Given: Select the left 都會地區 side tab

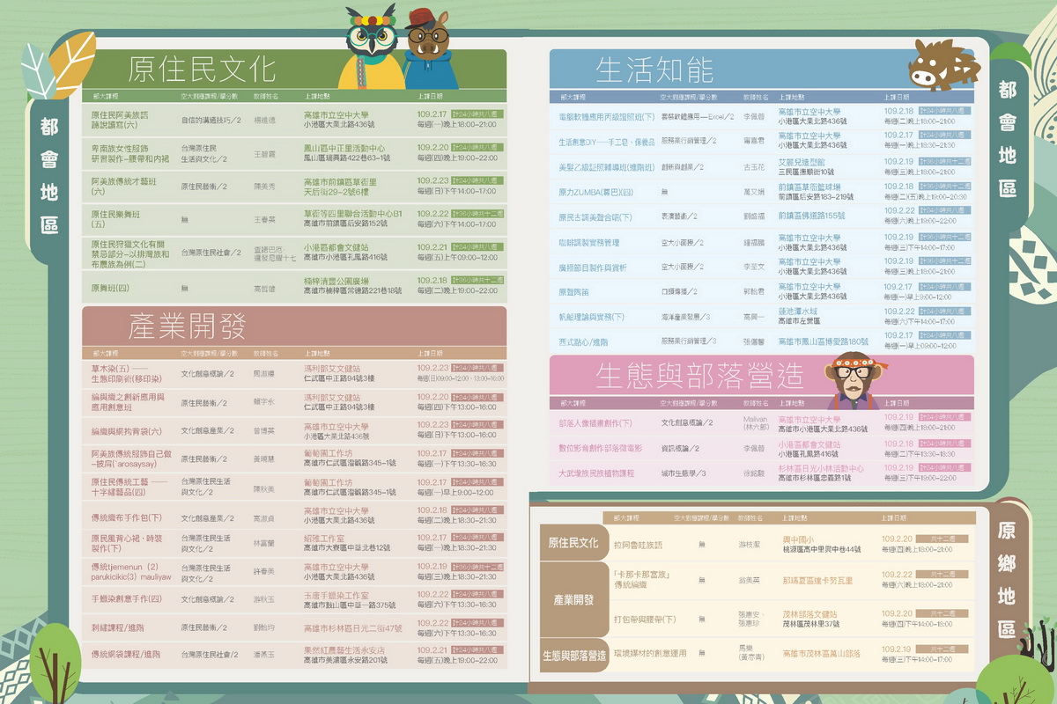Looking at the screenshot, I should coord(49,176).
